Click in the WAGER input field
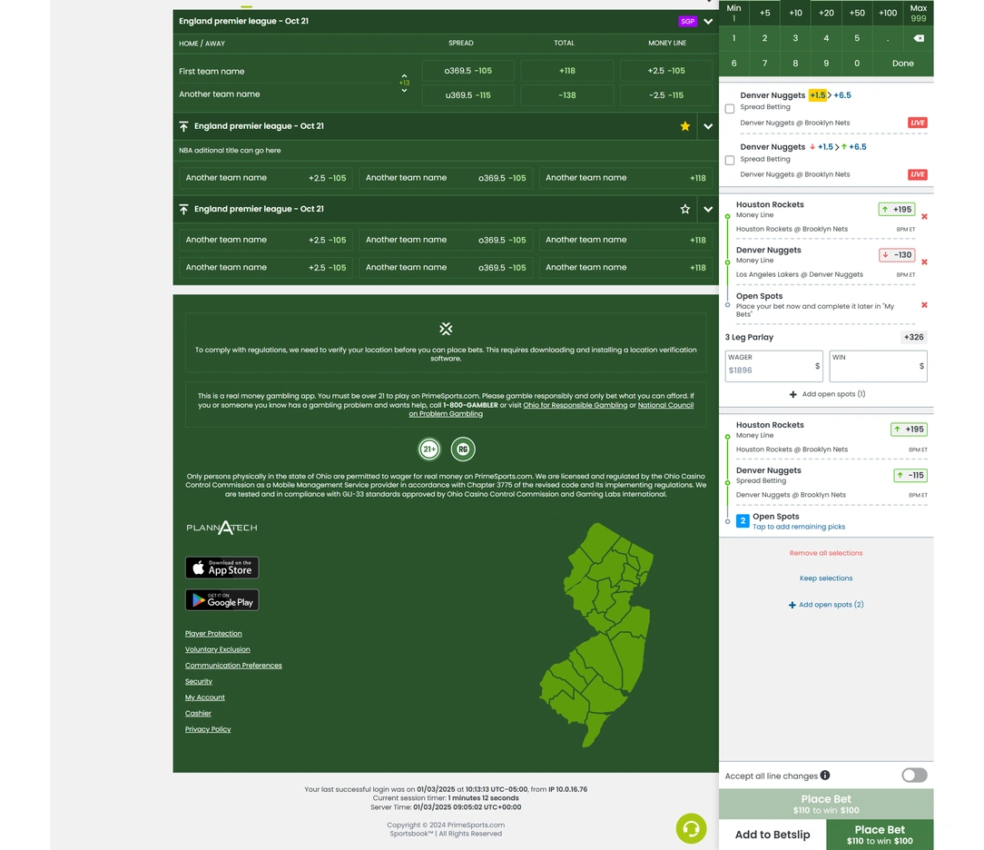 point(773,366)
